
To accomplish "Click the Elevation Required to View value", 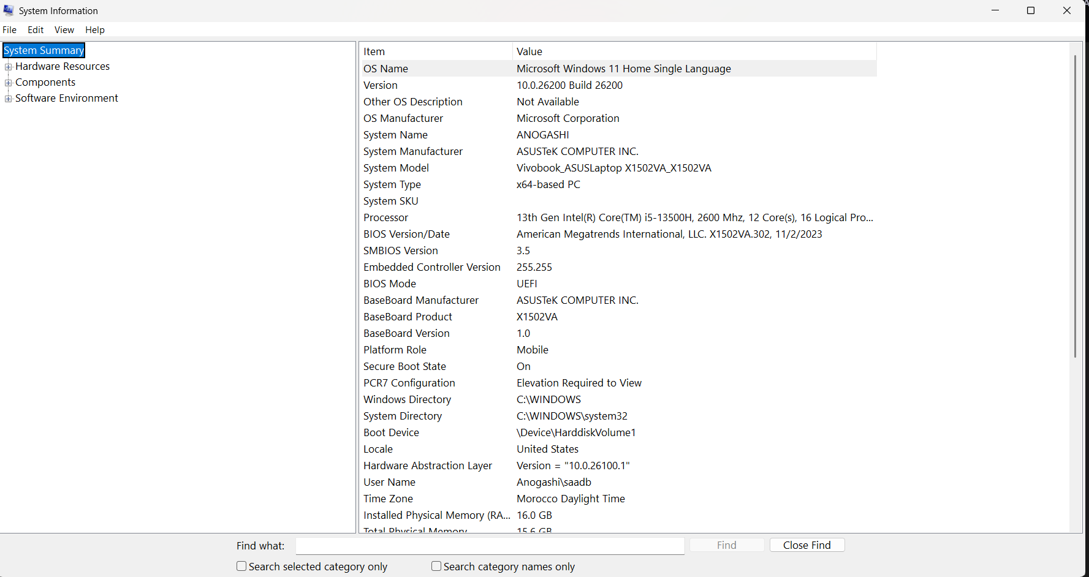I will pos(579,383).
